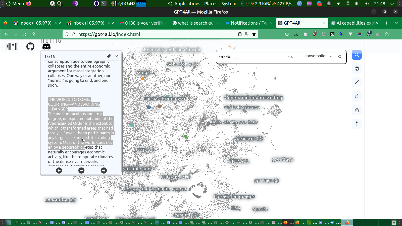
Task: Click the blue search tool button
Action: click(357, 55)
